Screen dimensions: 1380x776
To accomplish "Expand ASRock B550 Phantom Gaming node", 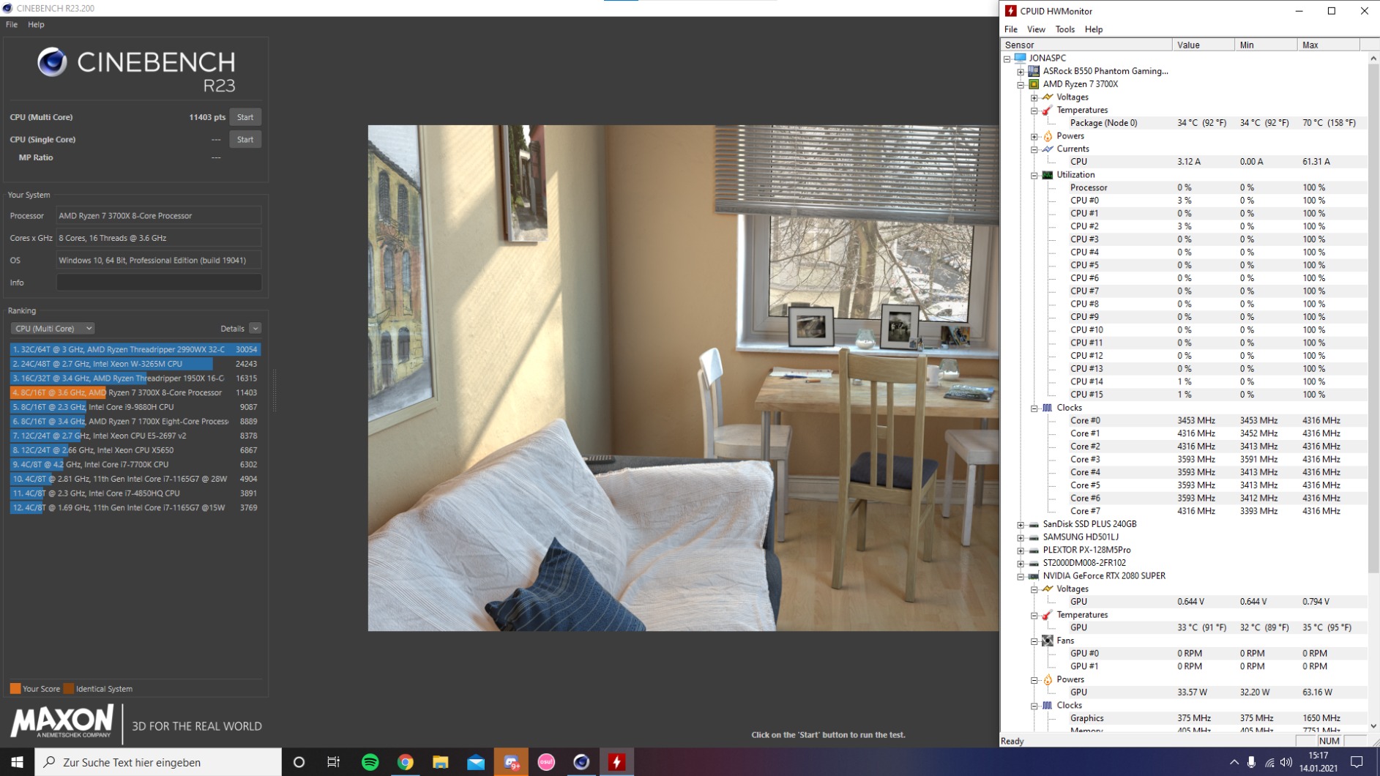I will 1021,72.
